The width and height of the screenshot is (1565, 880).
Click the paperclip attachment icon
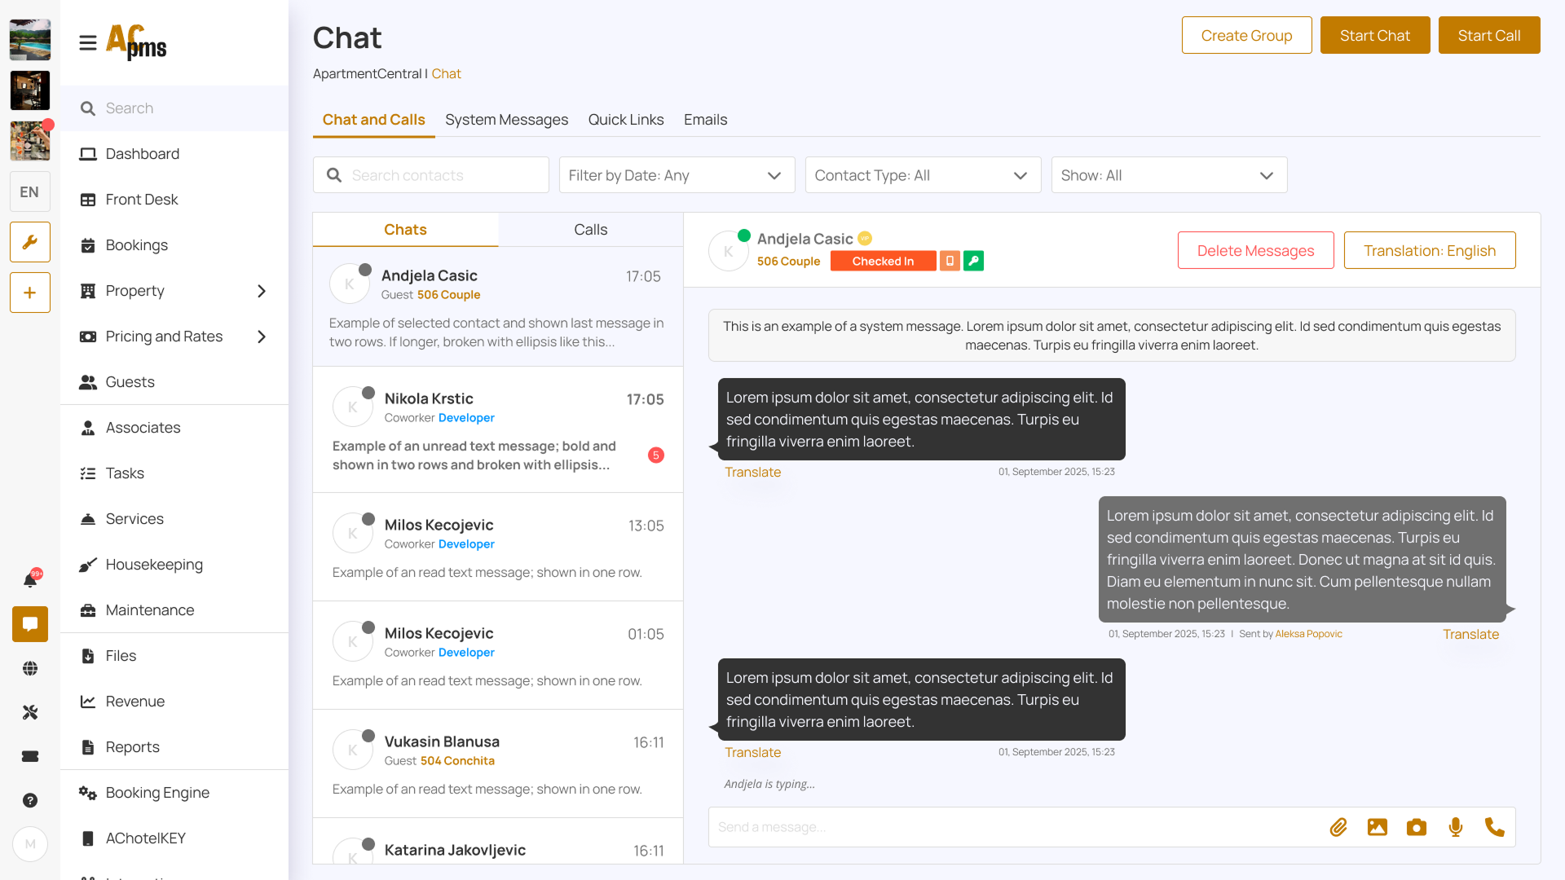tap(1338, 827)
